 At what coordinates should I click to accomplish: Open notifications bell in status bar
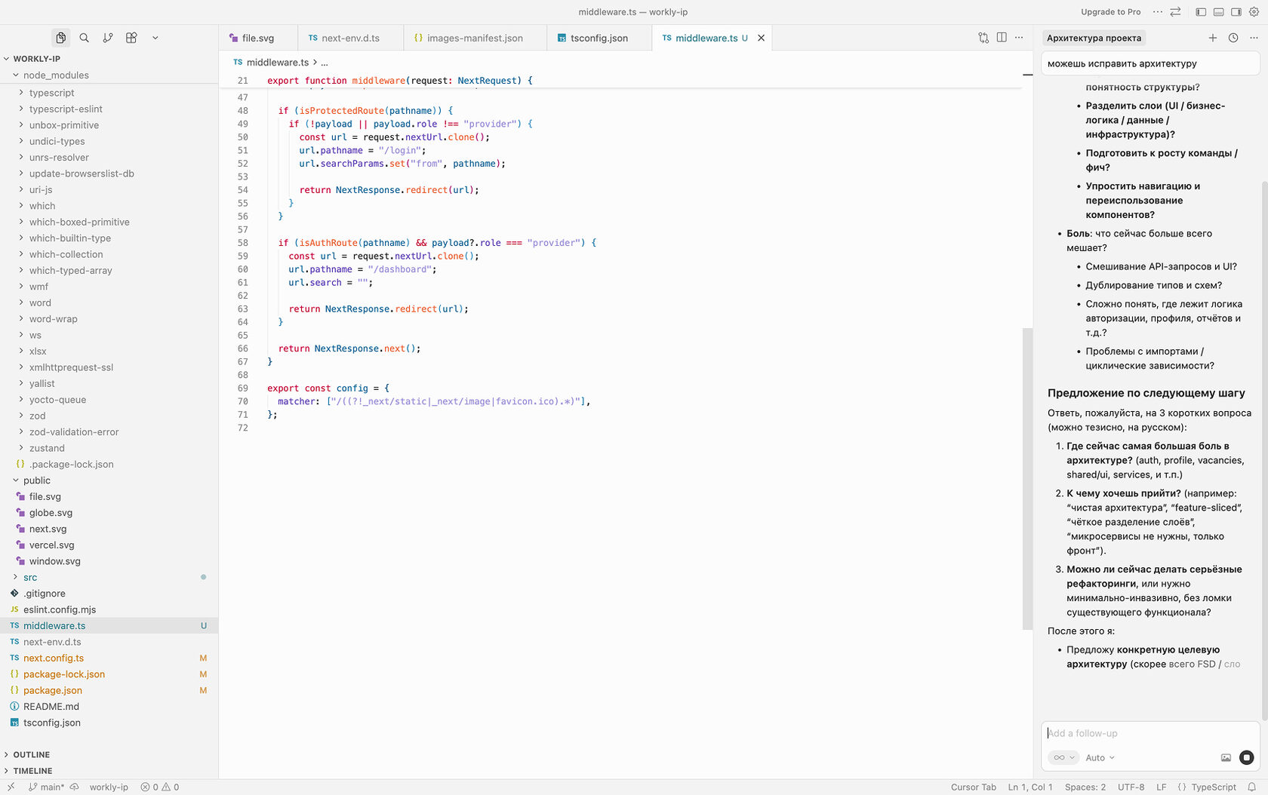1251,787
